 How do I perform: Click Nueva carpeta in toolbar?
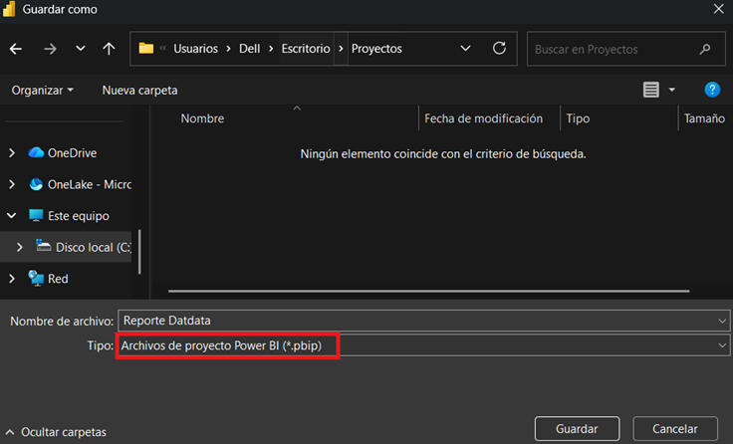point(139,91)
